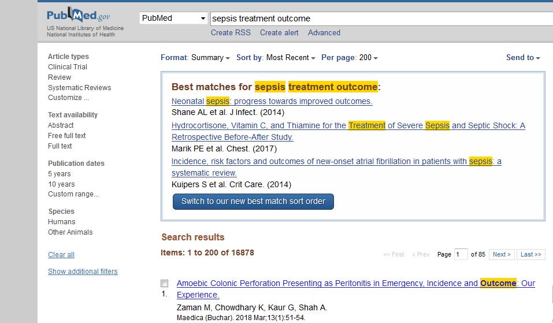Screen dimensions: 553x323
Task: Filter species by Other Animals
Action: (70, 232)
